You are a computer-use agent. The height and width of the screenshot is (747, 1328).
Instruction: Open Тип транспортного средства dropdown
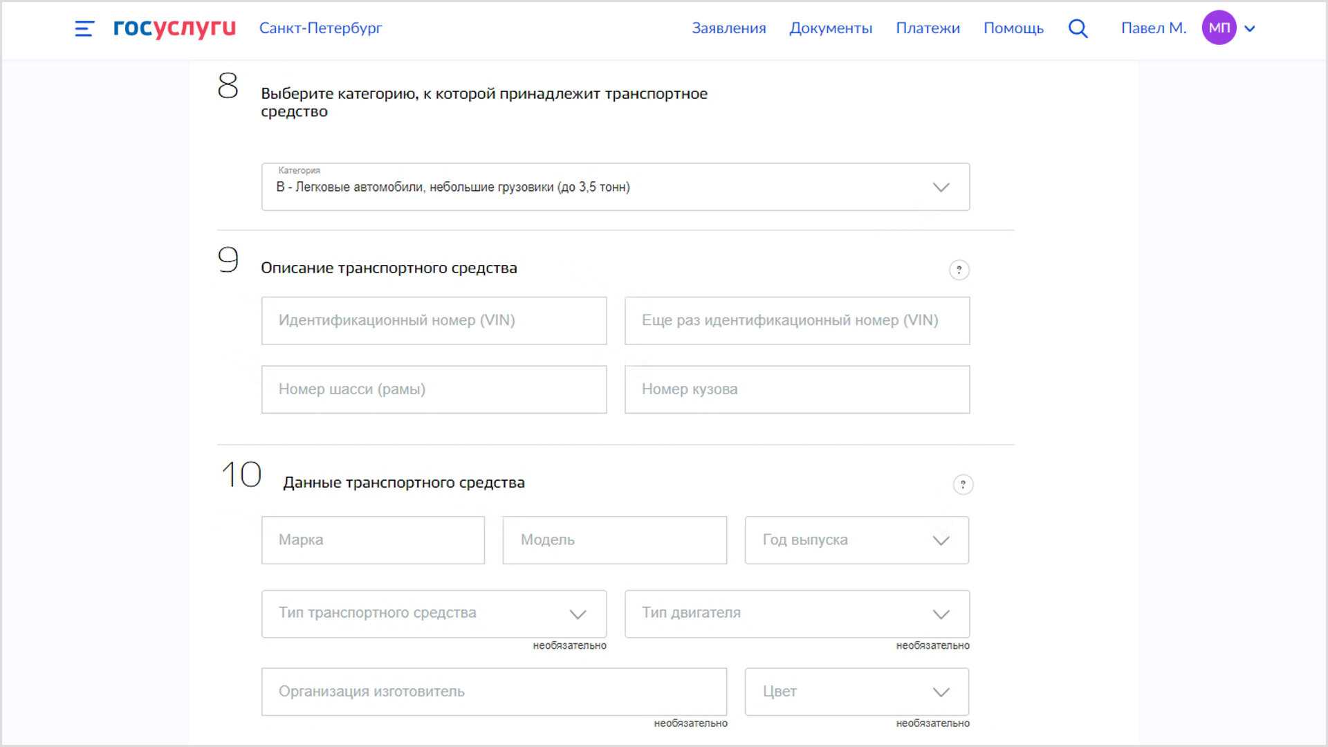click(434, 614)
